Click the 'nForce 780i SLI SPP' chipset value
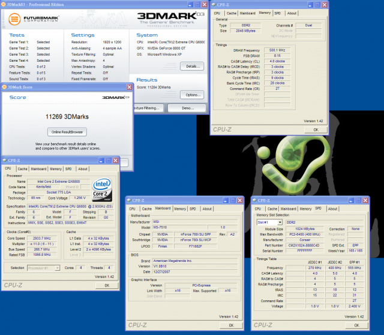 tap(196, 234)
